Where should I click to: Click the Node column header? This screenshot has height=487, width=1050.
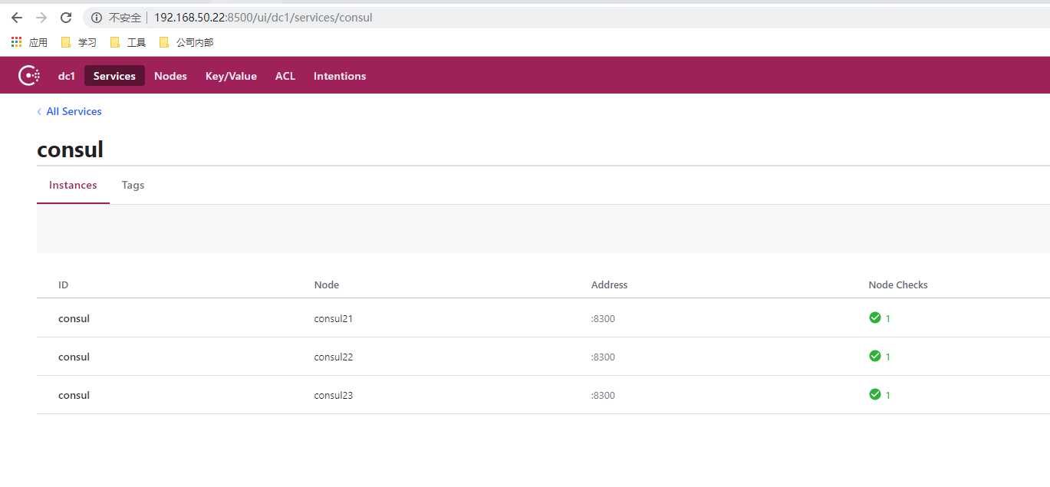(x=327, y=285)
